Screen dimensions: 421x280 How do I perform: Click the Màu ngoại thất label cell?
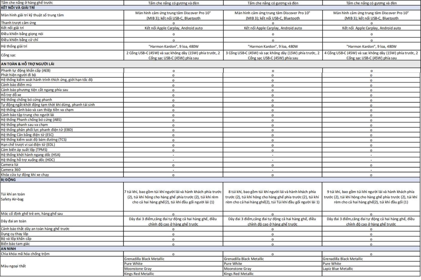(x=13, y=266)
